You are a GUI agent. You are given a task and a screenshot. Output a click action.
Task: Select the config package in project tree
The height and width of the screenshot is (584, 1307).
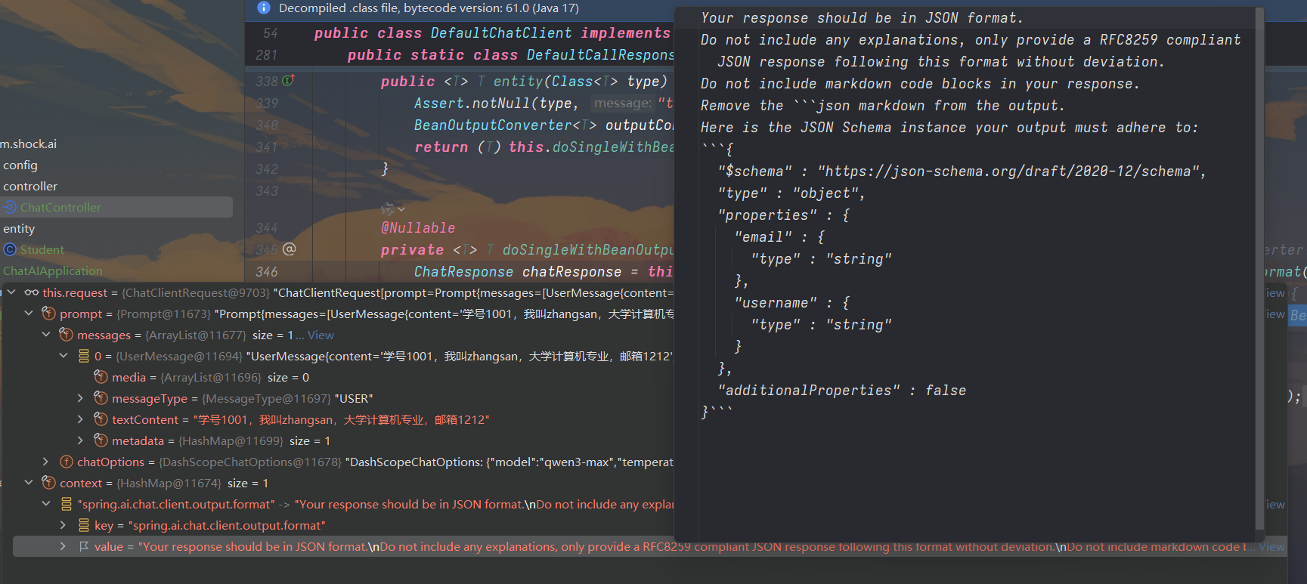[x=20, y=165]
